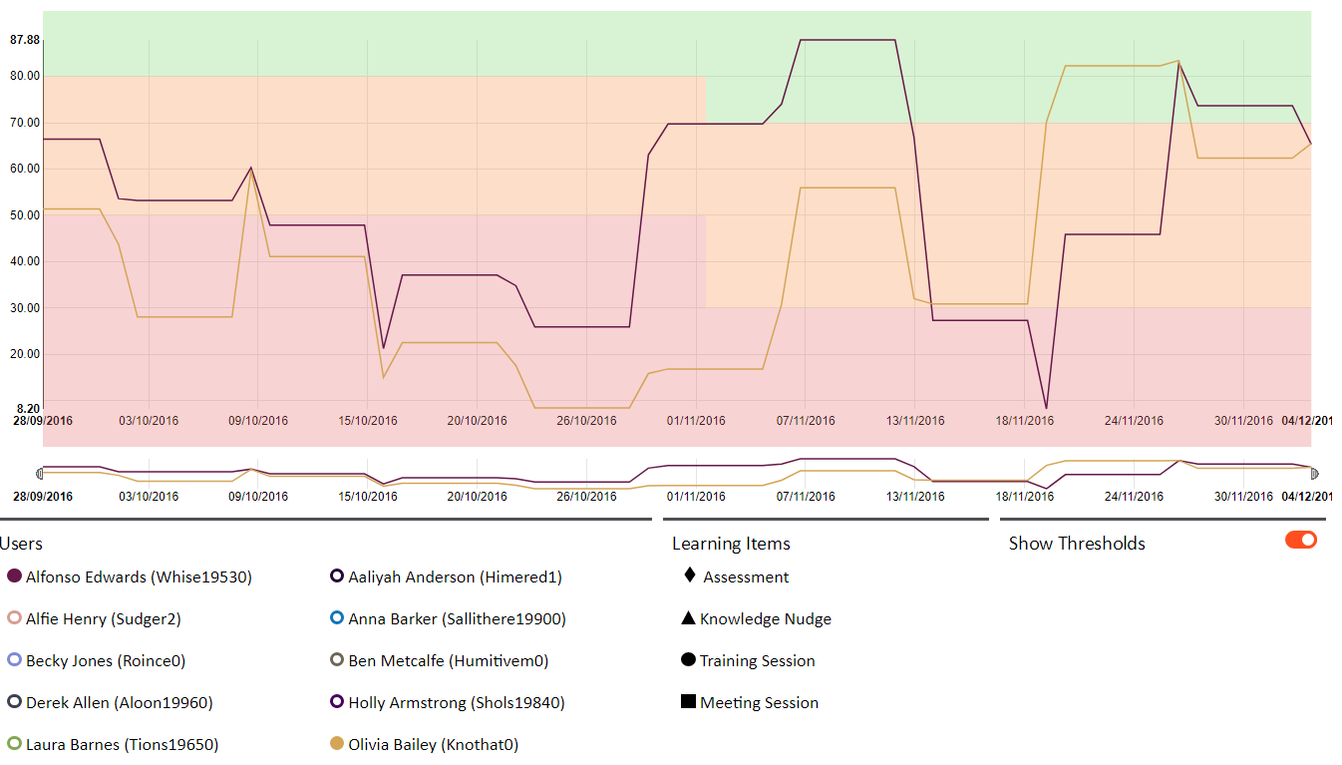The image size is (1342, 765).
Task: Click the 07/11/2016 date on overview timeline
Action: (x=806, y=496)
